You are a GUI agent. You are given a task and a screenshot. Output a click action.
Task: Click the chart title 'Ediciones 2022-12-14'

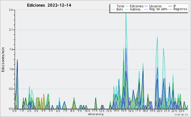(x=49, y=5)
